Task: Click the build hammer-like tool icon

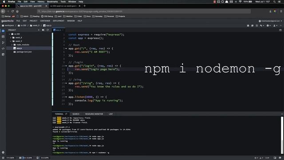Action: pos(261,26)
